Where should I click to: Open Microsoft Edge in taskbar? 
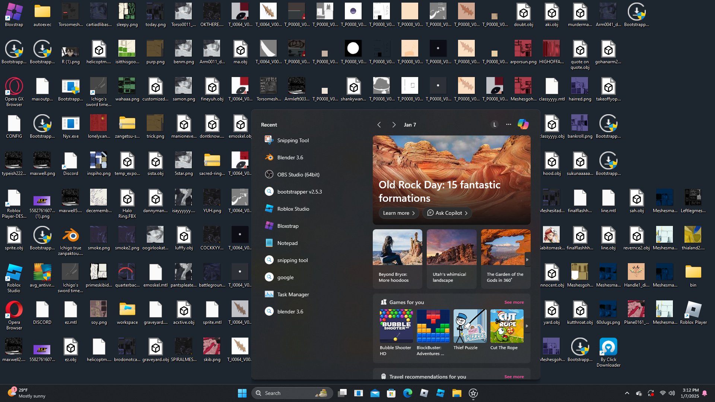click(407, 393)
